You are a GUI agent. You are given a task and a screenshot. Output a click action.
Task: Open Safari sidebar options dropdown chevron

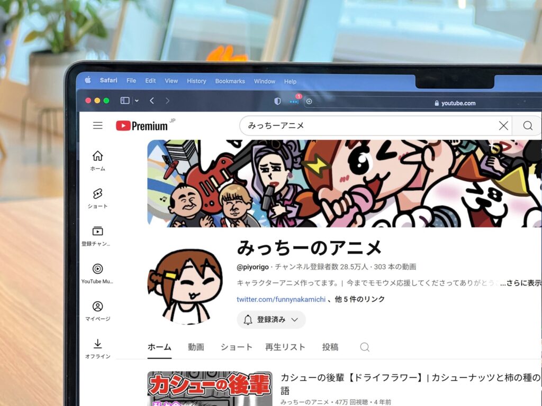pyautogui.click(x=137, y=100)
